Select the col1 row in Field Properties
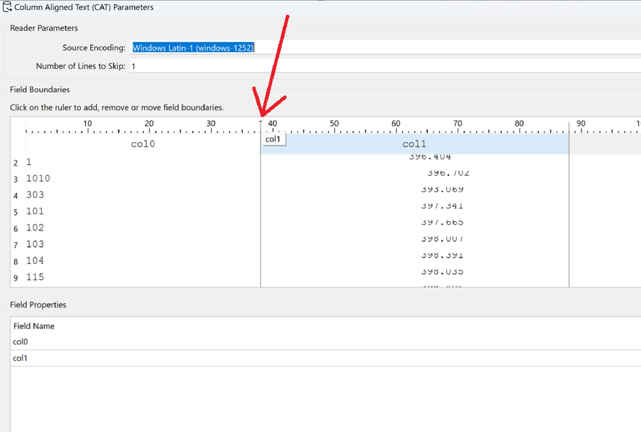The image size is (641, 432). [x=20, y=358]
